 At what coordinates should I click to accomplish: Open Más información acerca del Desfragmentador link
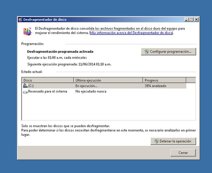(x=131, y=33)
